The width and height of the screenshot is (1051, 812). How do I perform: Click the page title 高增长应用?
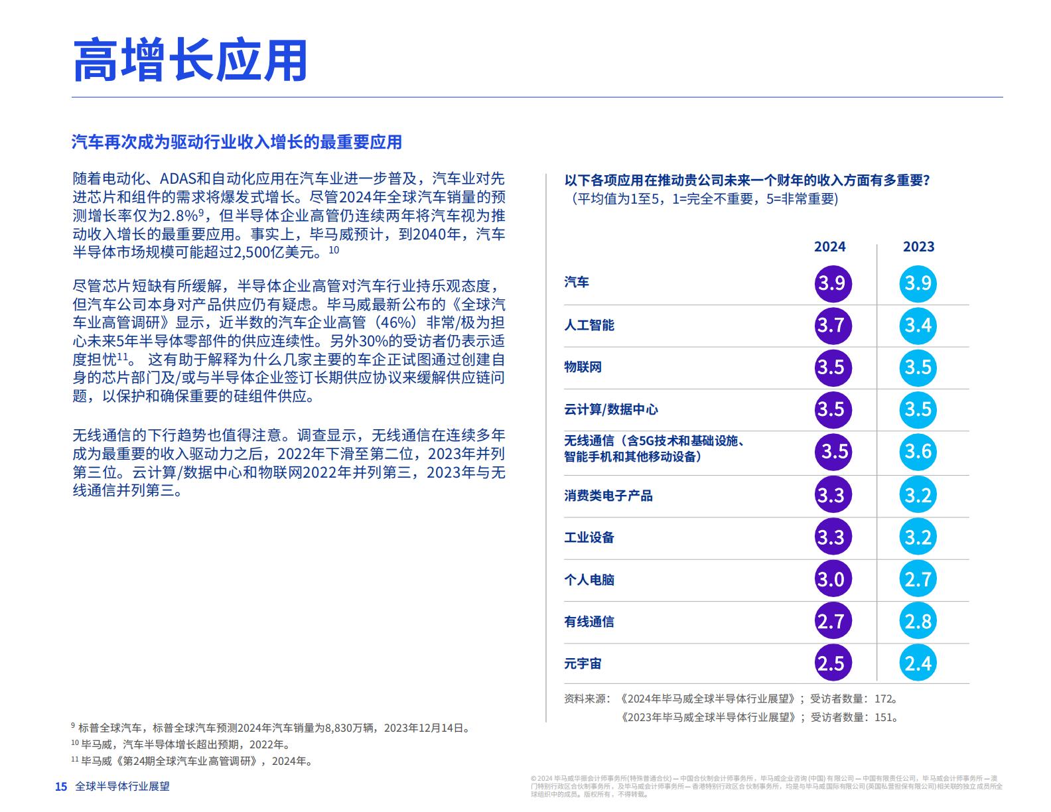[190, 60]
